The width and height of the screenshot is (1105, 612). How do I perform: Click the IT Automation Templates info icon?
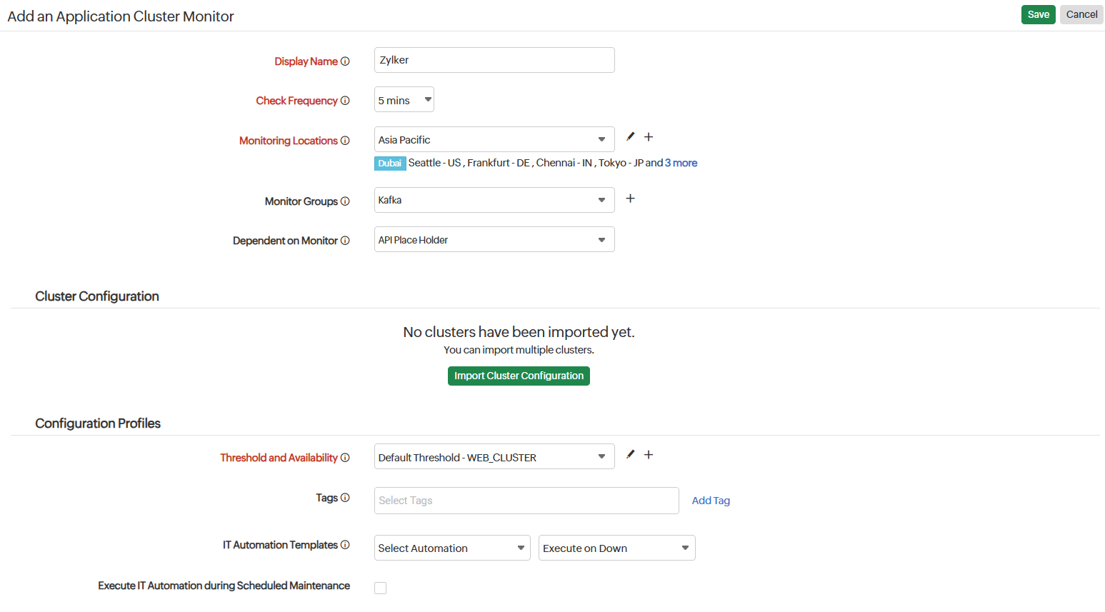click(x=346, y=544)
